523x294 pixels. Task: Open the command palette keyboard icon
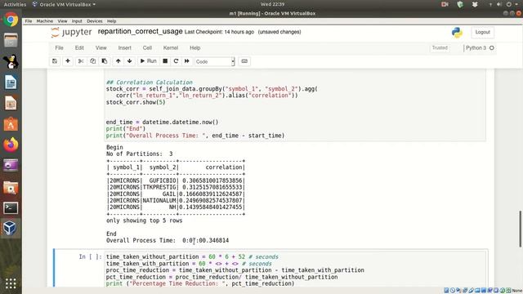tap(244, 61)
